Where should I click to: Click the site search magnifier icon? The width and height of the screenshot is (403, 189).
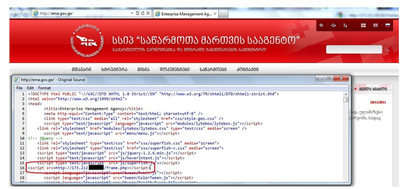coord(387,50)
